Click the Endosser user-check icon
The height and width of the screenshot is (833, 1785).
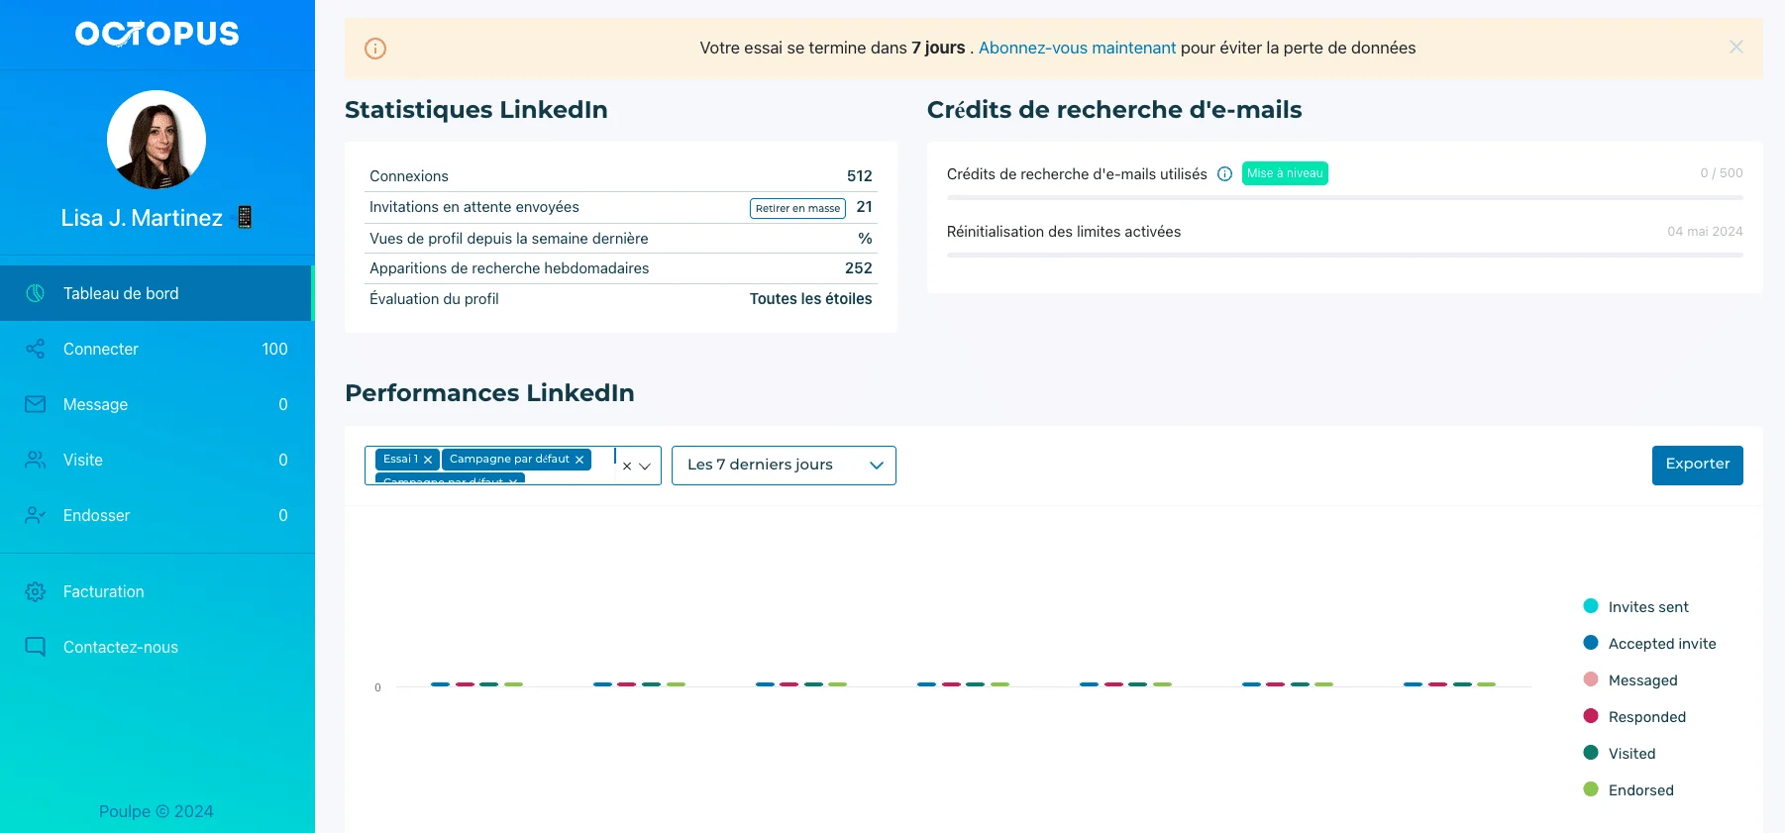coord(35,515)
